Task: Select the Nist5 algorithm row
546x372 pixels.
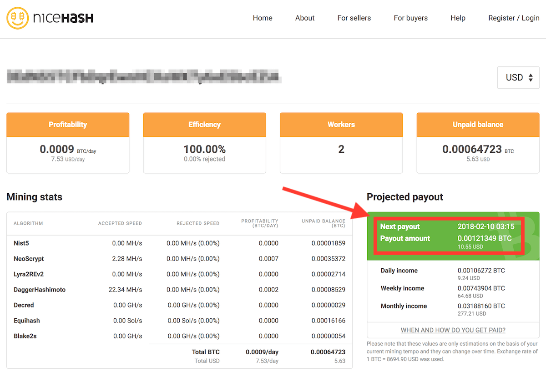Action: (180, 243)
